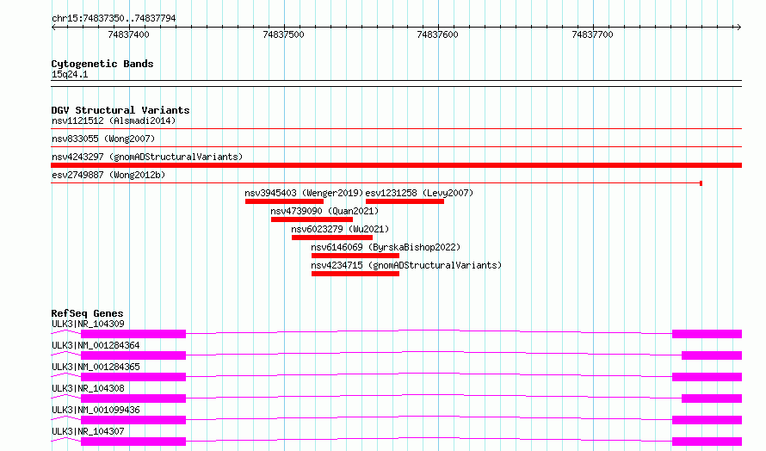Select the red bar under nsv4739090
The width and height of the screenshot is (766, 451).
312,219
